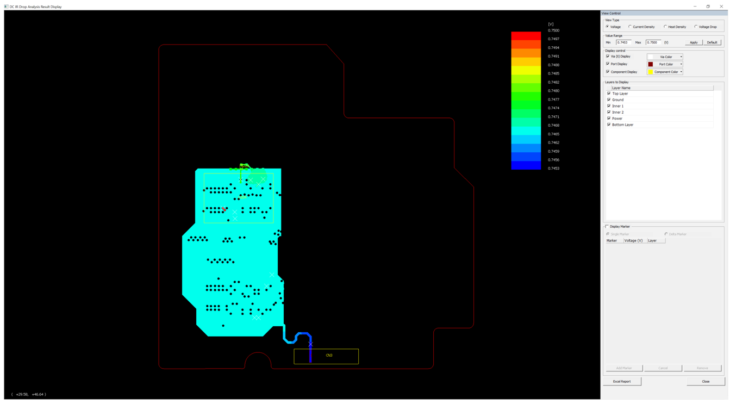Select the Current Density view type
Viewport: 730px width, 404px height.
pos(630,27)
